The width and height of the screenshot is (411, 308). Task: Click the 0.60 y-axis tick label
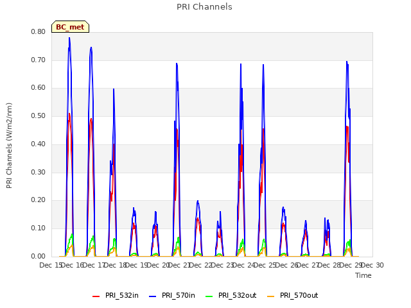pos(39,88)
